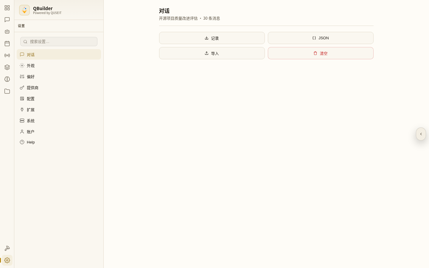Open the hammer tools icon in left rail
The width and height of the screenshot is (429, 268).
(x=7, y=248)
